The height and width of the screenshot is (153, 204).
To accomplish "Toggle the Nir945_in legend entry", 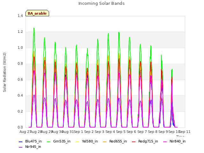I will [x=30, y=147].
